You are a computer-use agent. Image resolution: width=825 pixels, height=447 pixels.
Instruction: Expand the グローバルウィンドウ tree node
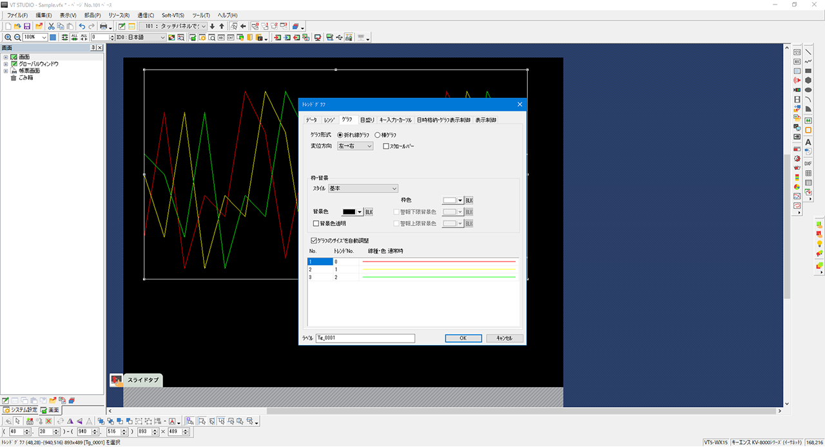pos(6,64)
